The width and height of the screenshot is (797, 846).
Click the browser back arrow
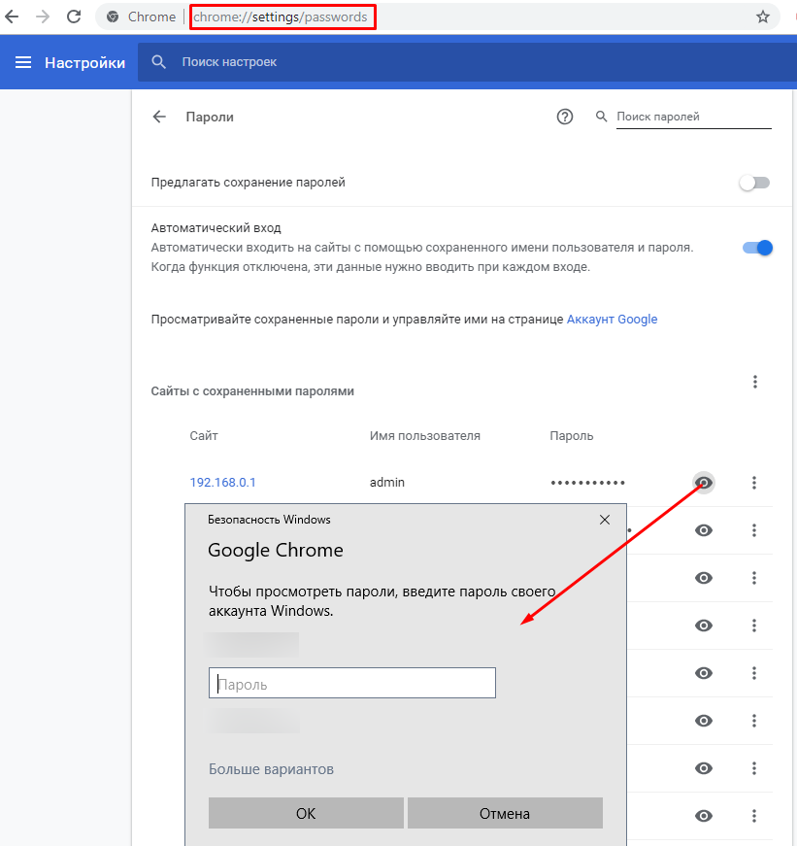(13, 17)
